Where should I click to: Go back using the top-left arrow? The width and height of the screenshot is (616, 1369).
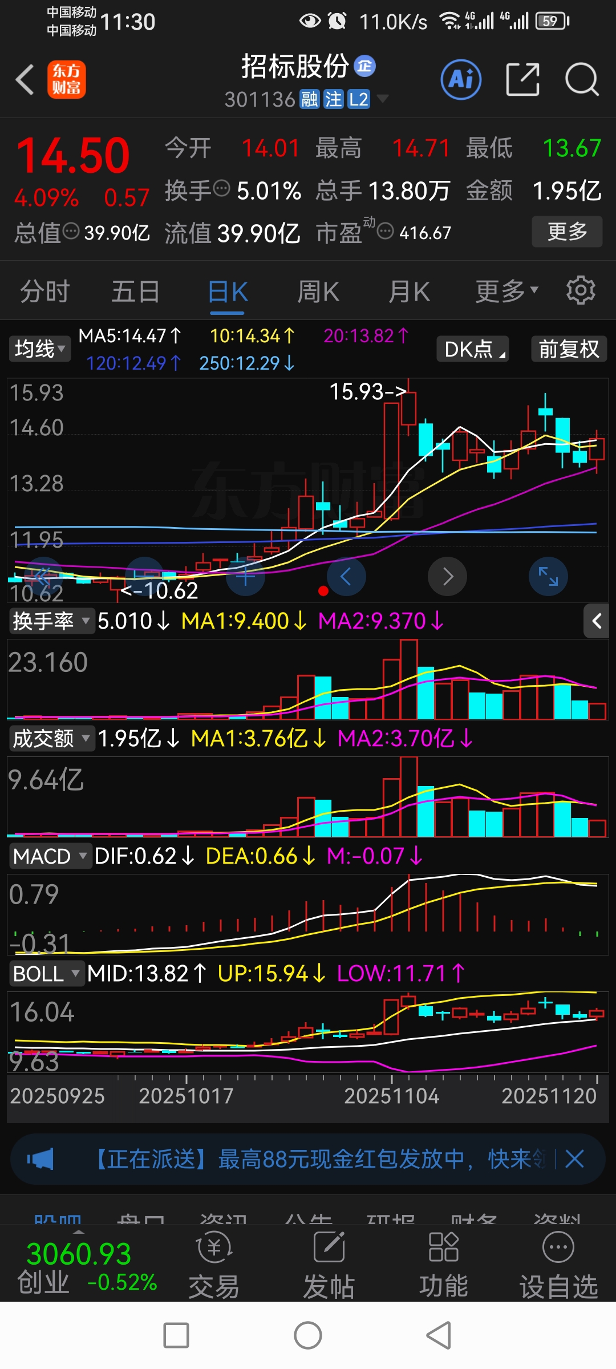click(x=25, y=79)
